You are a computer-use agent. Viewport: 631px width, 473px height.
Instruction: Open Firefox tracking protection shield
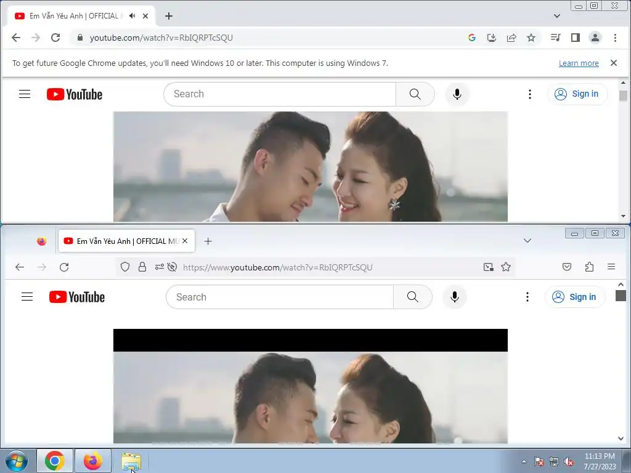pos(125,267)
